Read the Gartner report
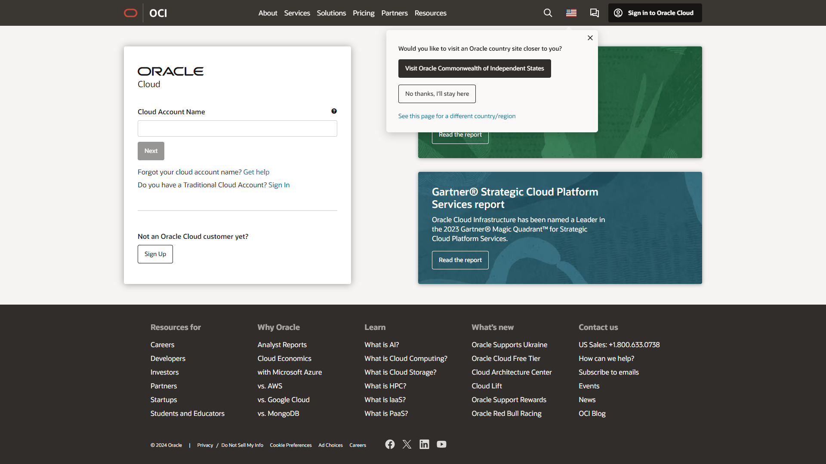This screenshot has height=464, width=826. click(460, 260)
